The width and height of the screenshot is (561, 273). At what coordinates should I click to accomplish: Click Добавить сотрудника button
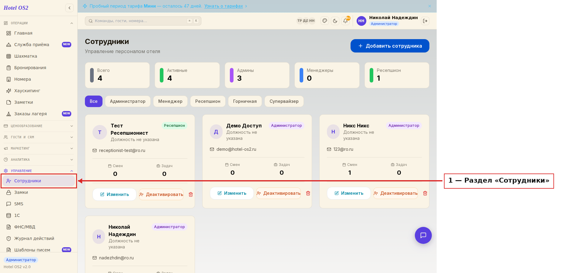coord(390,46)
